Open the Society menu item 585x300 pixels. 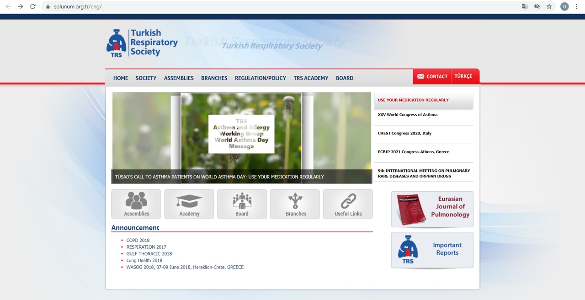tap(146, 78)
